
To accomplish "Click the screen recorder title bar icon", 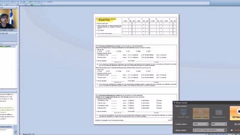I will coord(175,103).
